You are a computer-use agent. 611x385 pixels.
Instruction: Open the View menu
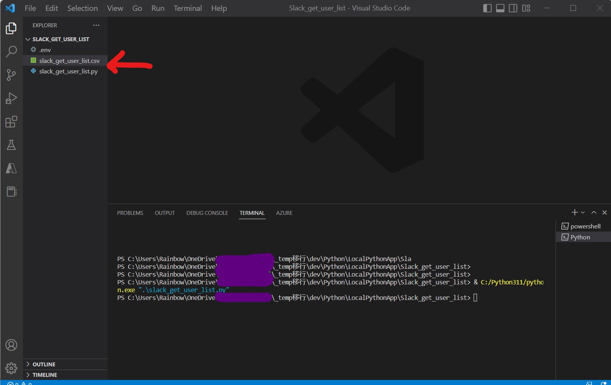[115, 8]
